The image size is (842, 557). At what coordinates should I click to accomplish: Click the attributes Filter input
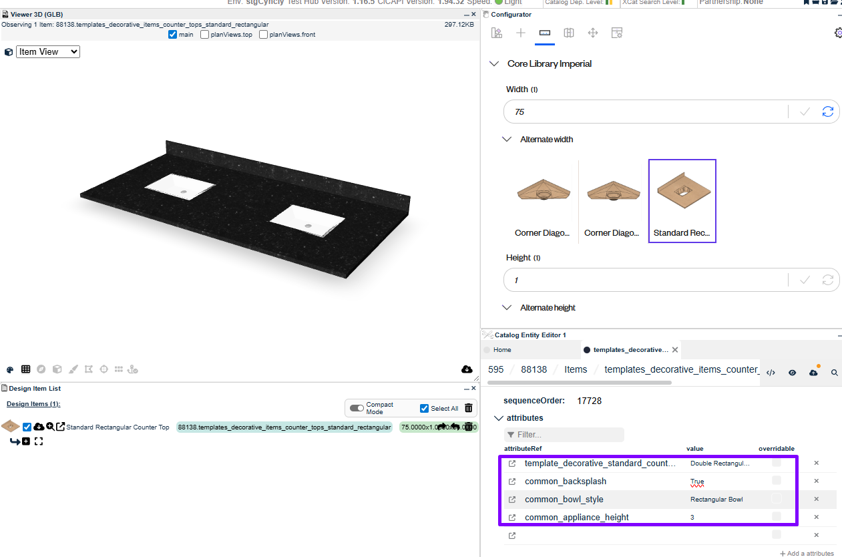click(564, 435)
